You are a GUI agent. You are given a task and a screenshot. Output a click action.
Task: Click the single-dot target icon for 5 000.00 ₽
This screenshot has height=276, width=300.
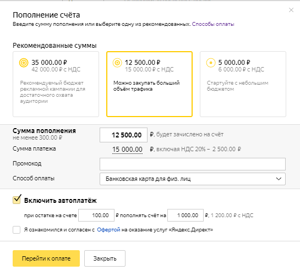(211, 63)
